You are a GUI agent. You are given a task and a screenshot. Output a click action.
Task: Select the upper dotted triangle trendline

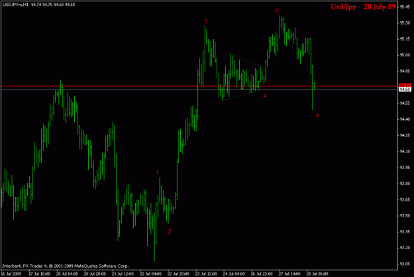click(x=248, y=62)
